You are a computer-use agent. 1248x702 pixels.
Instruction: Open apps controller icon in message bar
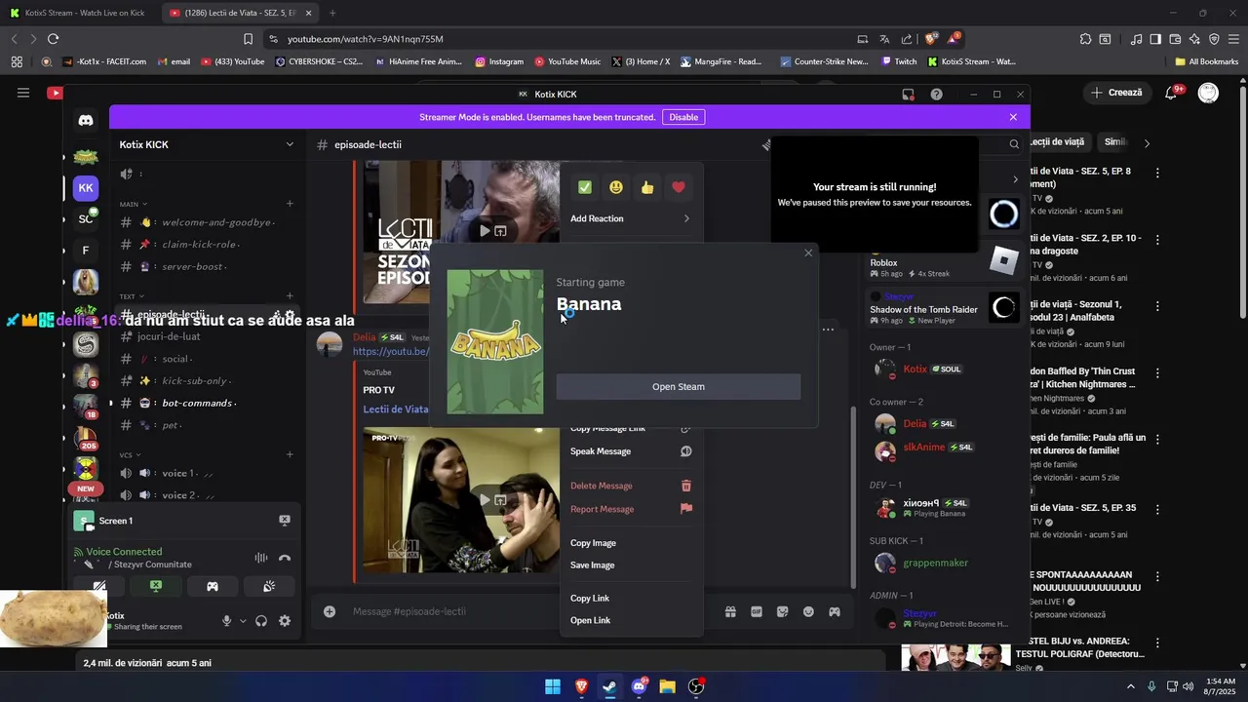point(835,611)
